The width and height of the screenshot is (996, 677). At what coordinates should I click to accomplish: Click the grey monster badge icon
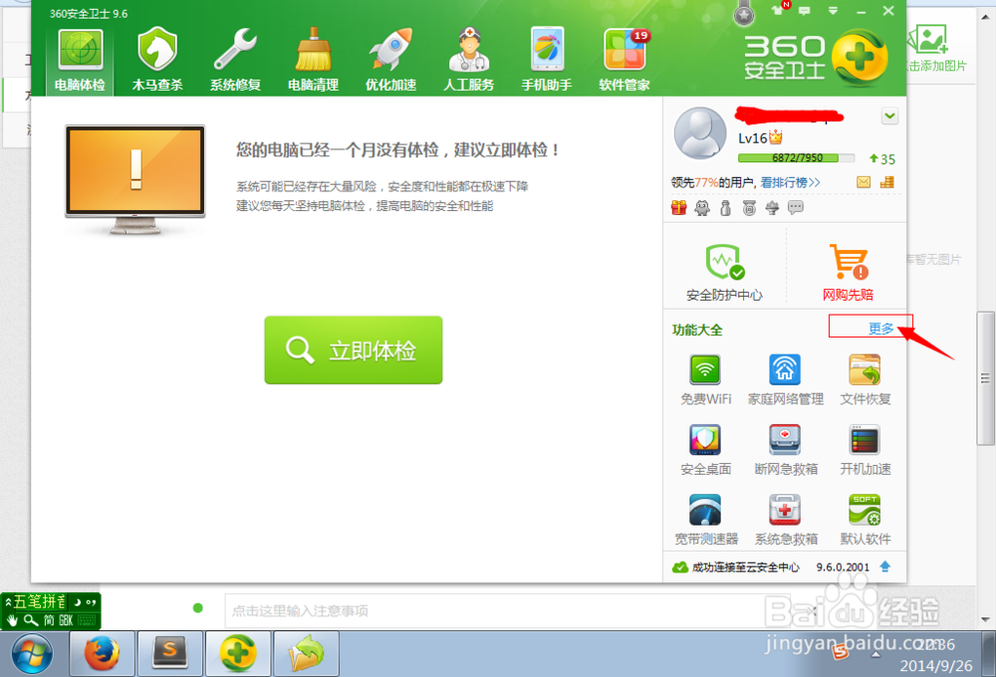click(702, 208)
